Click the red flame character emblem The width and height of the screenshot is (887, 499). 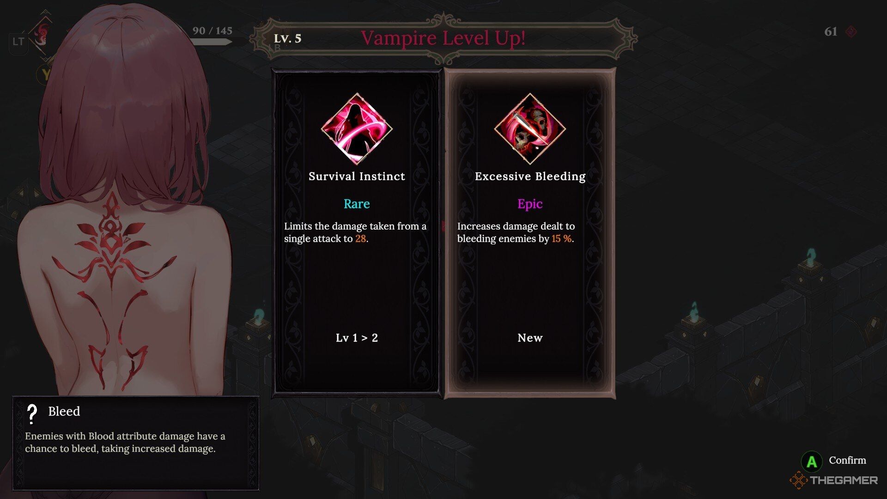43,36
